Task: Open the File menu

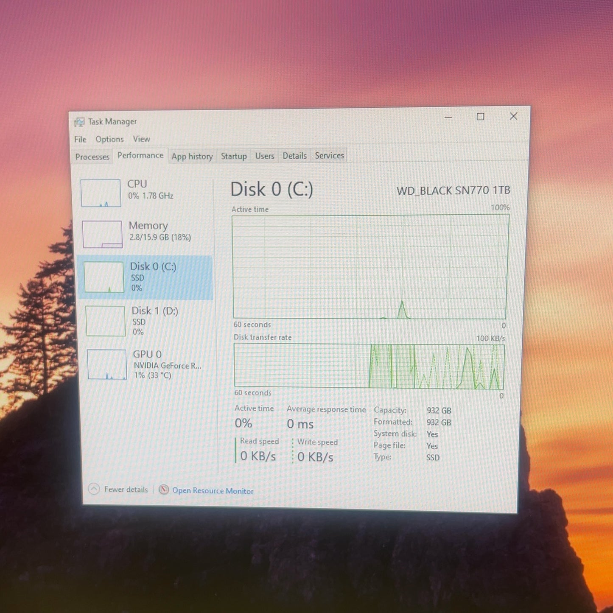Action: pyautogui.click(x=80, y=139)
